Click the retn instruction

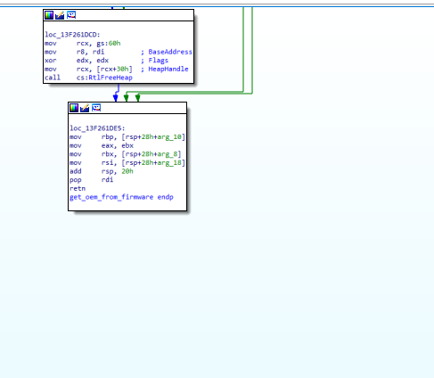pos(78,189)
